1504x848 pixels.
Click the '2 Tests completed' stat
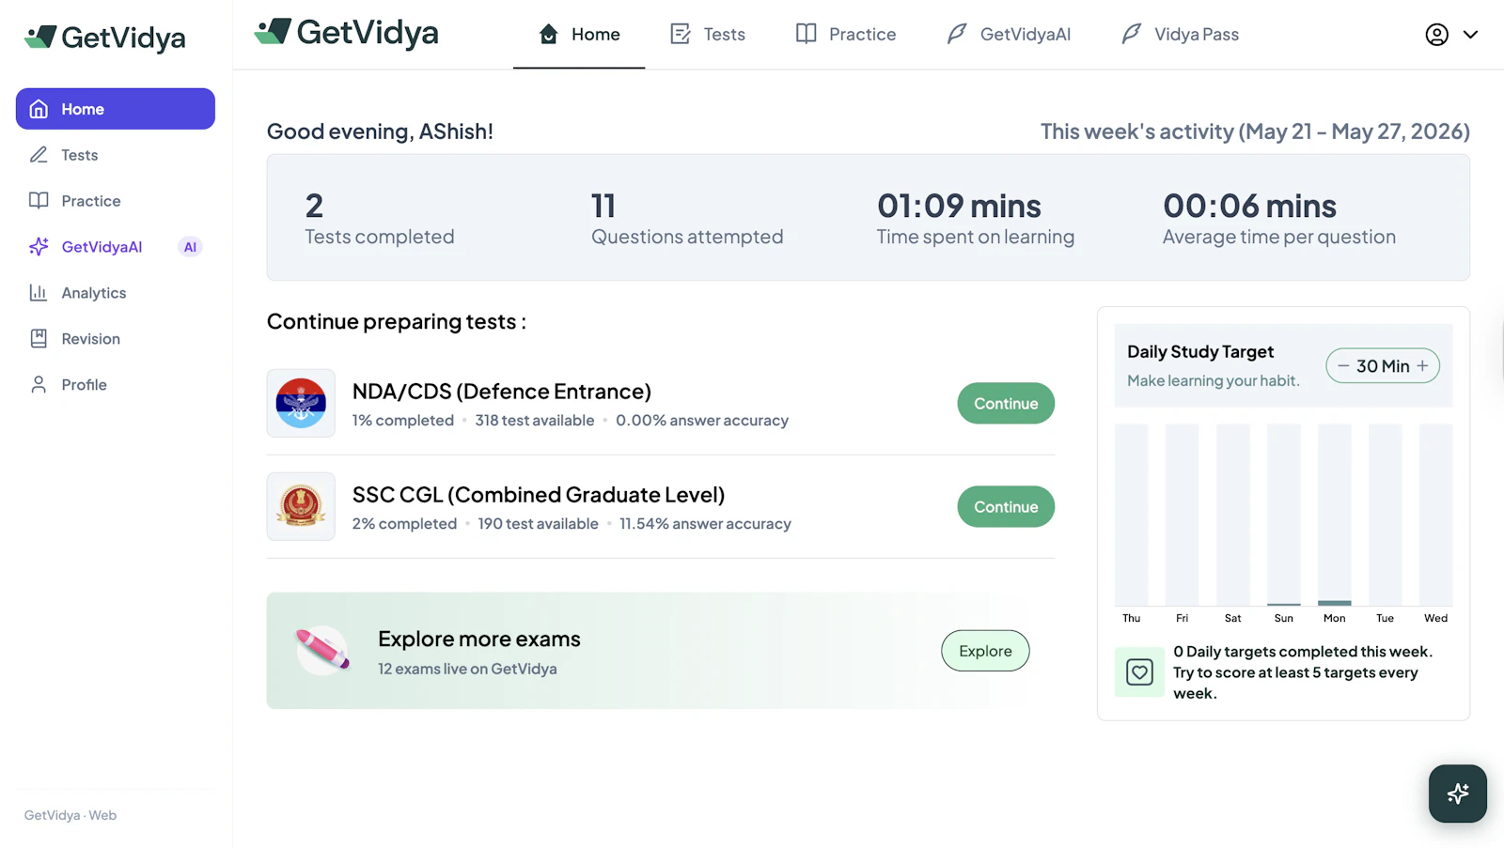point(380,219)
